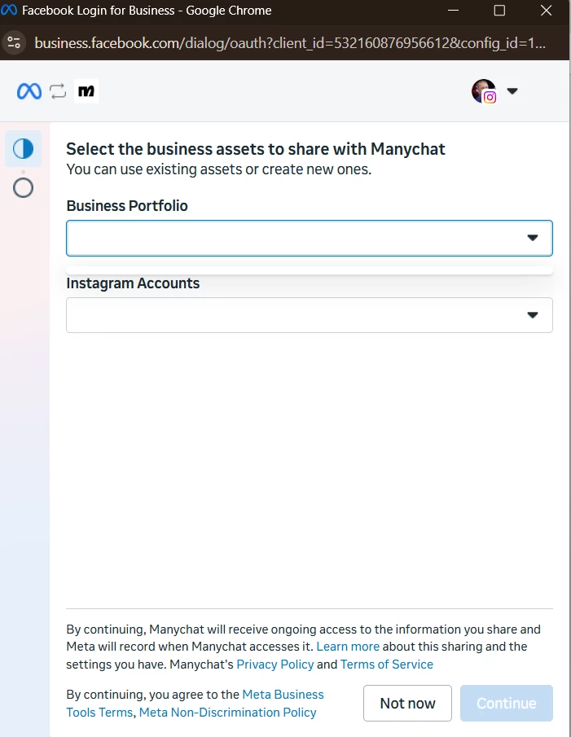This screenshot has width=571, height=737.
Task: Click the browser address bar URL
Action: pyautogui.click(x=289, y=42)
